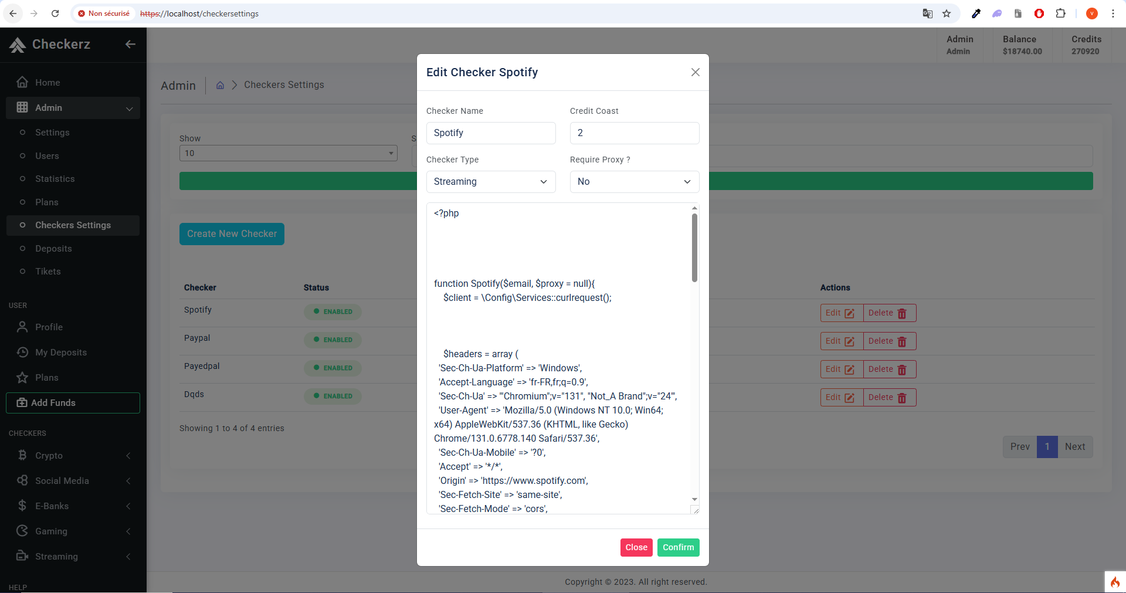
Task: Click the Social Media sidebar icon
Action: point(22,480)
